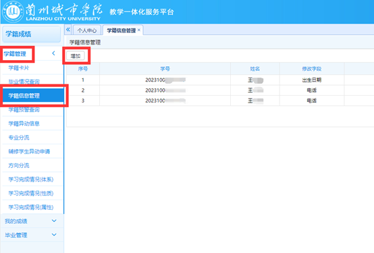The height and width of the screenshot is (253, 374).
Task: Select the 出生日期 cell in row 1
Action: 312,80
